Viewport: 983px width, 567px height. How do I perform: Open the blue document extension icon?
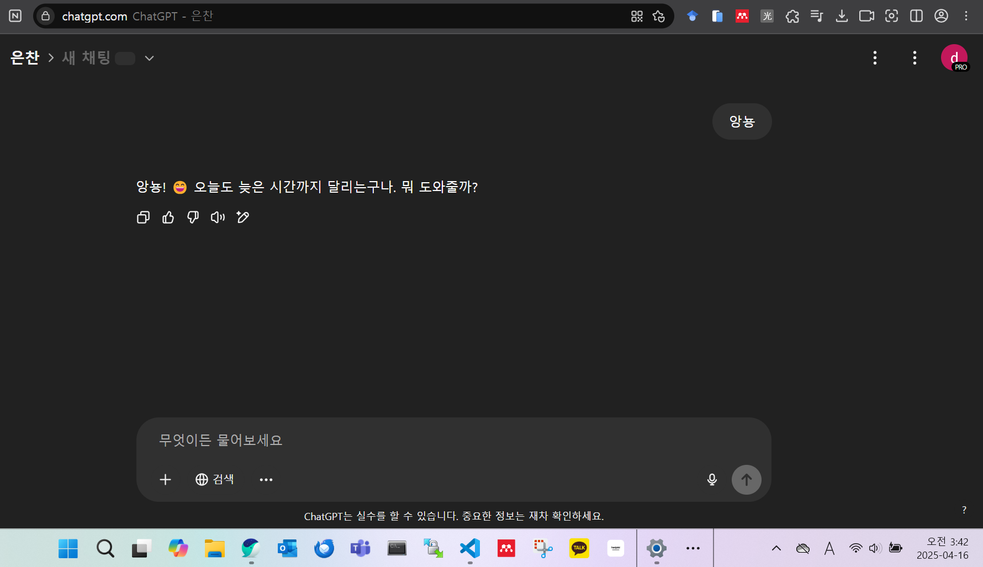click(x=717, y=16)
